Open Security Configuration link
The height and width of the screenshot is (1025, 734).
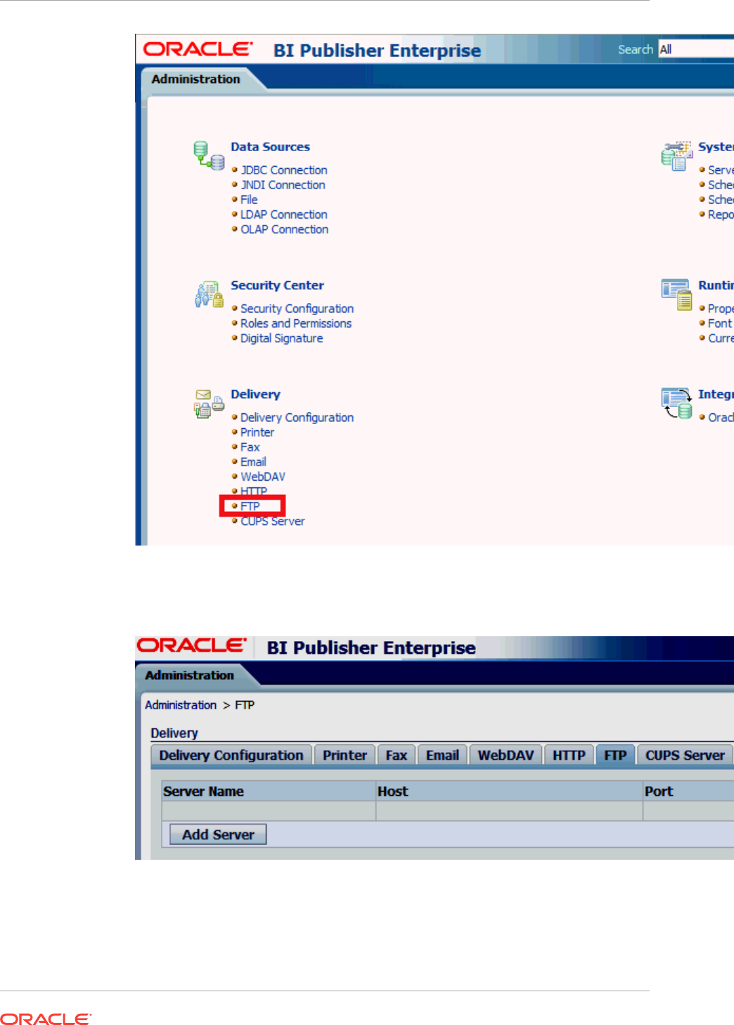(x=297, y=309)
